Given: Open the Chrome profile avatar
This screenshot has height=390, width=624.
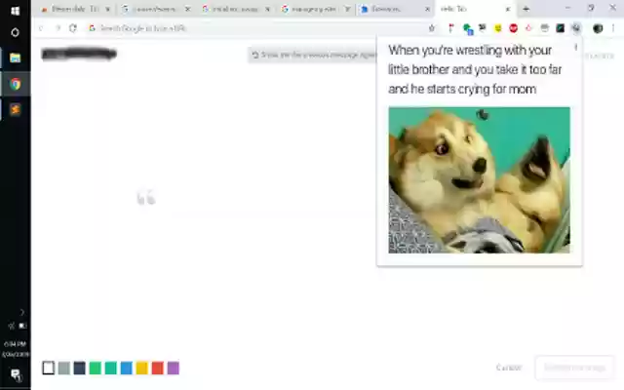Looking at the screenshot, I should pyautogui.click(x=598, y=28).
